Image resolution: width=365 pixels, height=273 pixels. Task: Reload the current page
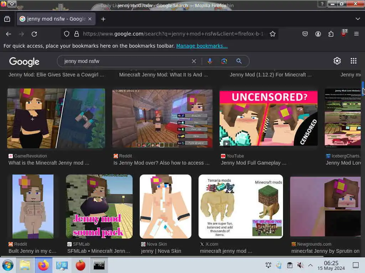pyautogui.click(x=34, y=34)
